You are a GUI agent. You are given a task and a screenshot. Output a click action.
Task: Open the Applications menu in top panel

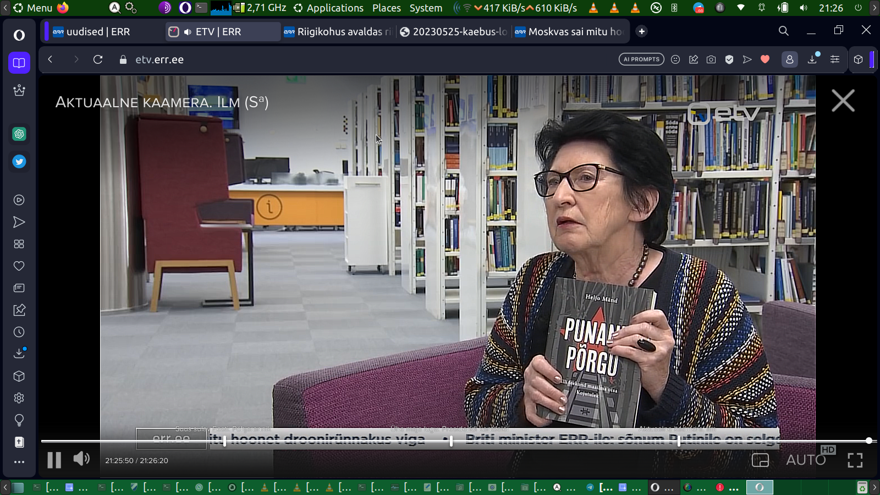329,8
